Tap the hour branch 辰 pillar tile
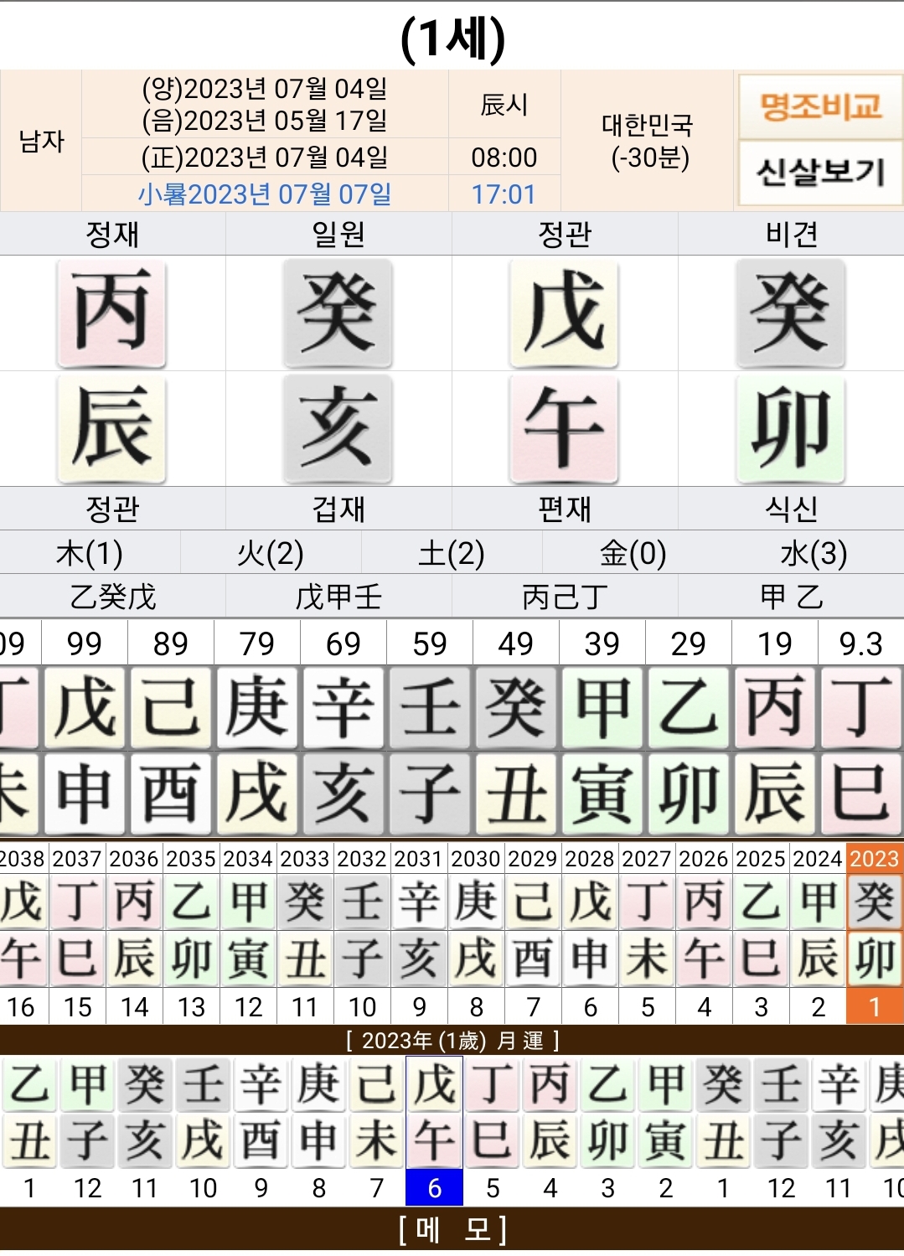 [111, 428]
